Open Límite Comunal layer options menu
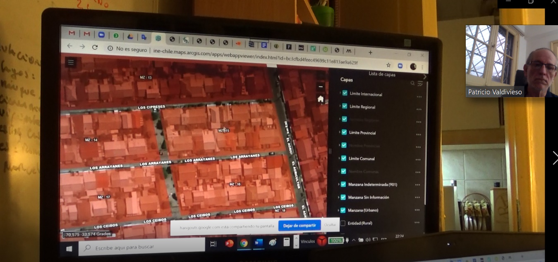The height and width of the screenshot is (262, 558). (x=418, y=160)
